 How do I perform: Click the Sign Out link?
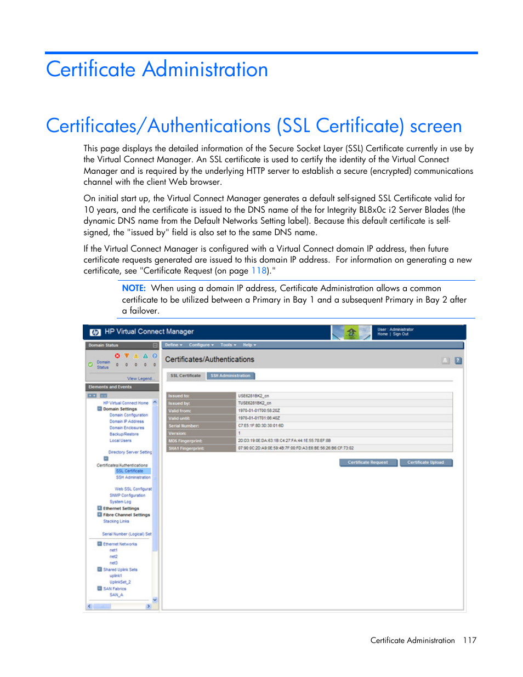401,334
